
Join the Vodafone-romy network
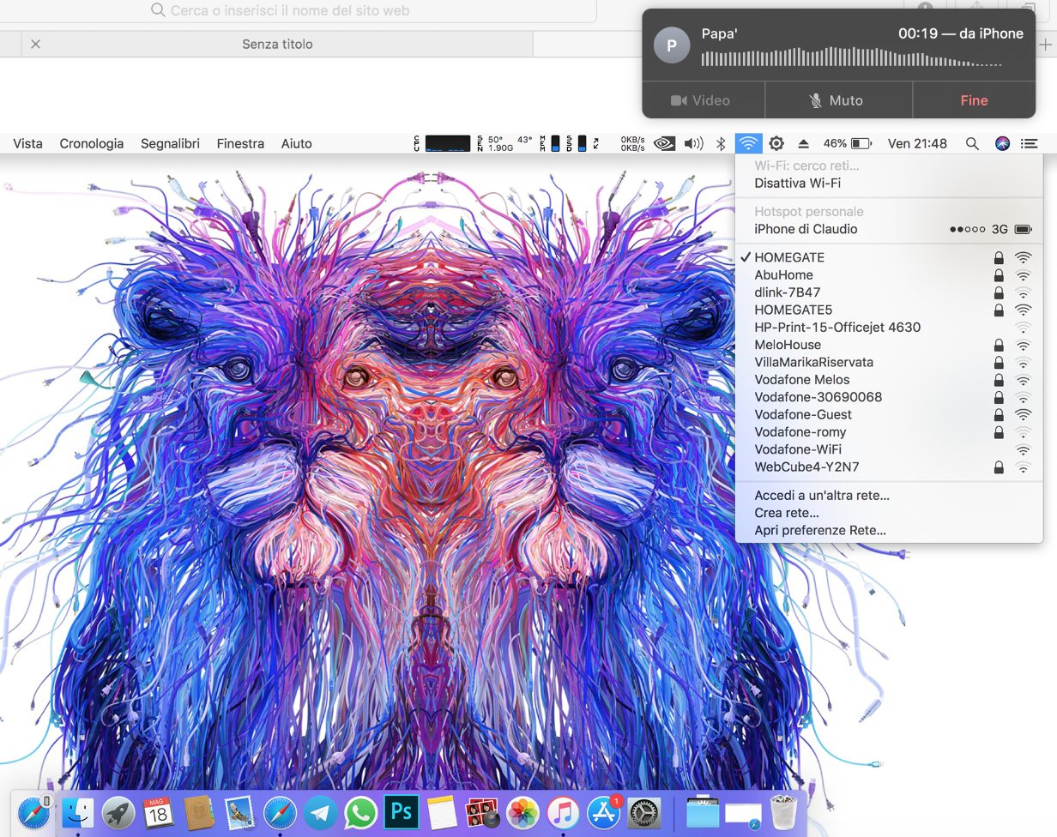[x=889, y=432]
